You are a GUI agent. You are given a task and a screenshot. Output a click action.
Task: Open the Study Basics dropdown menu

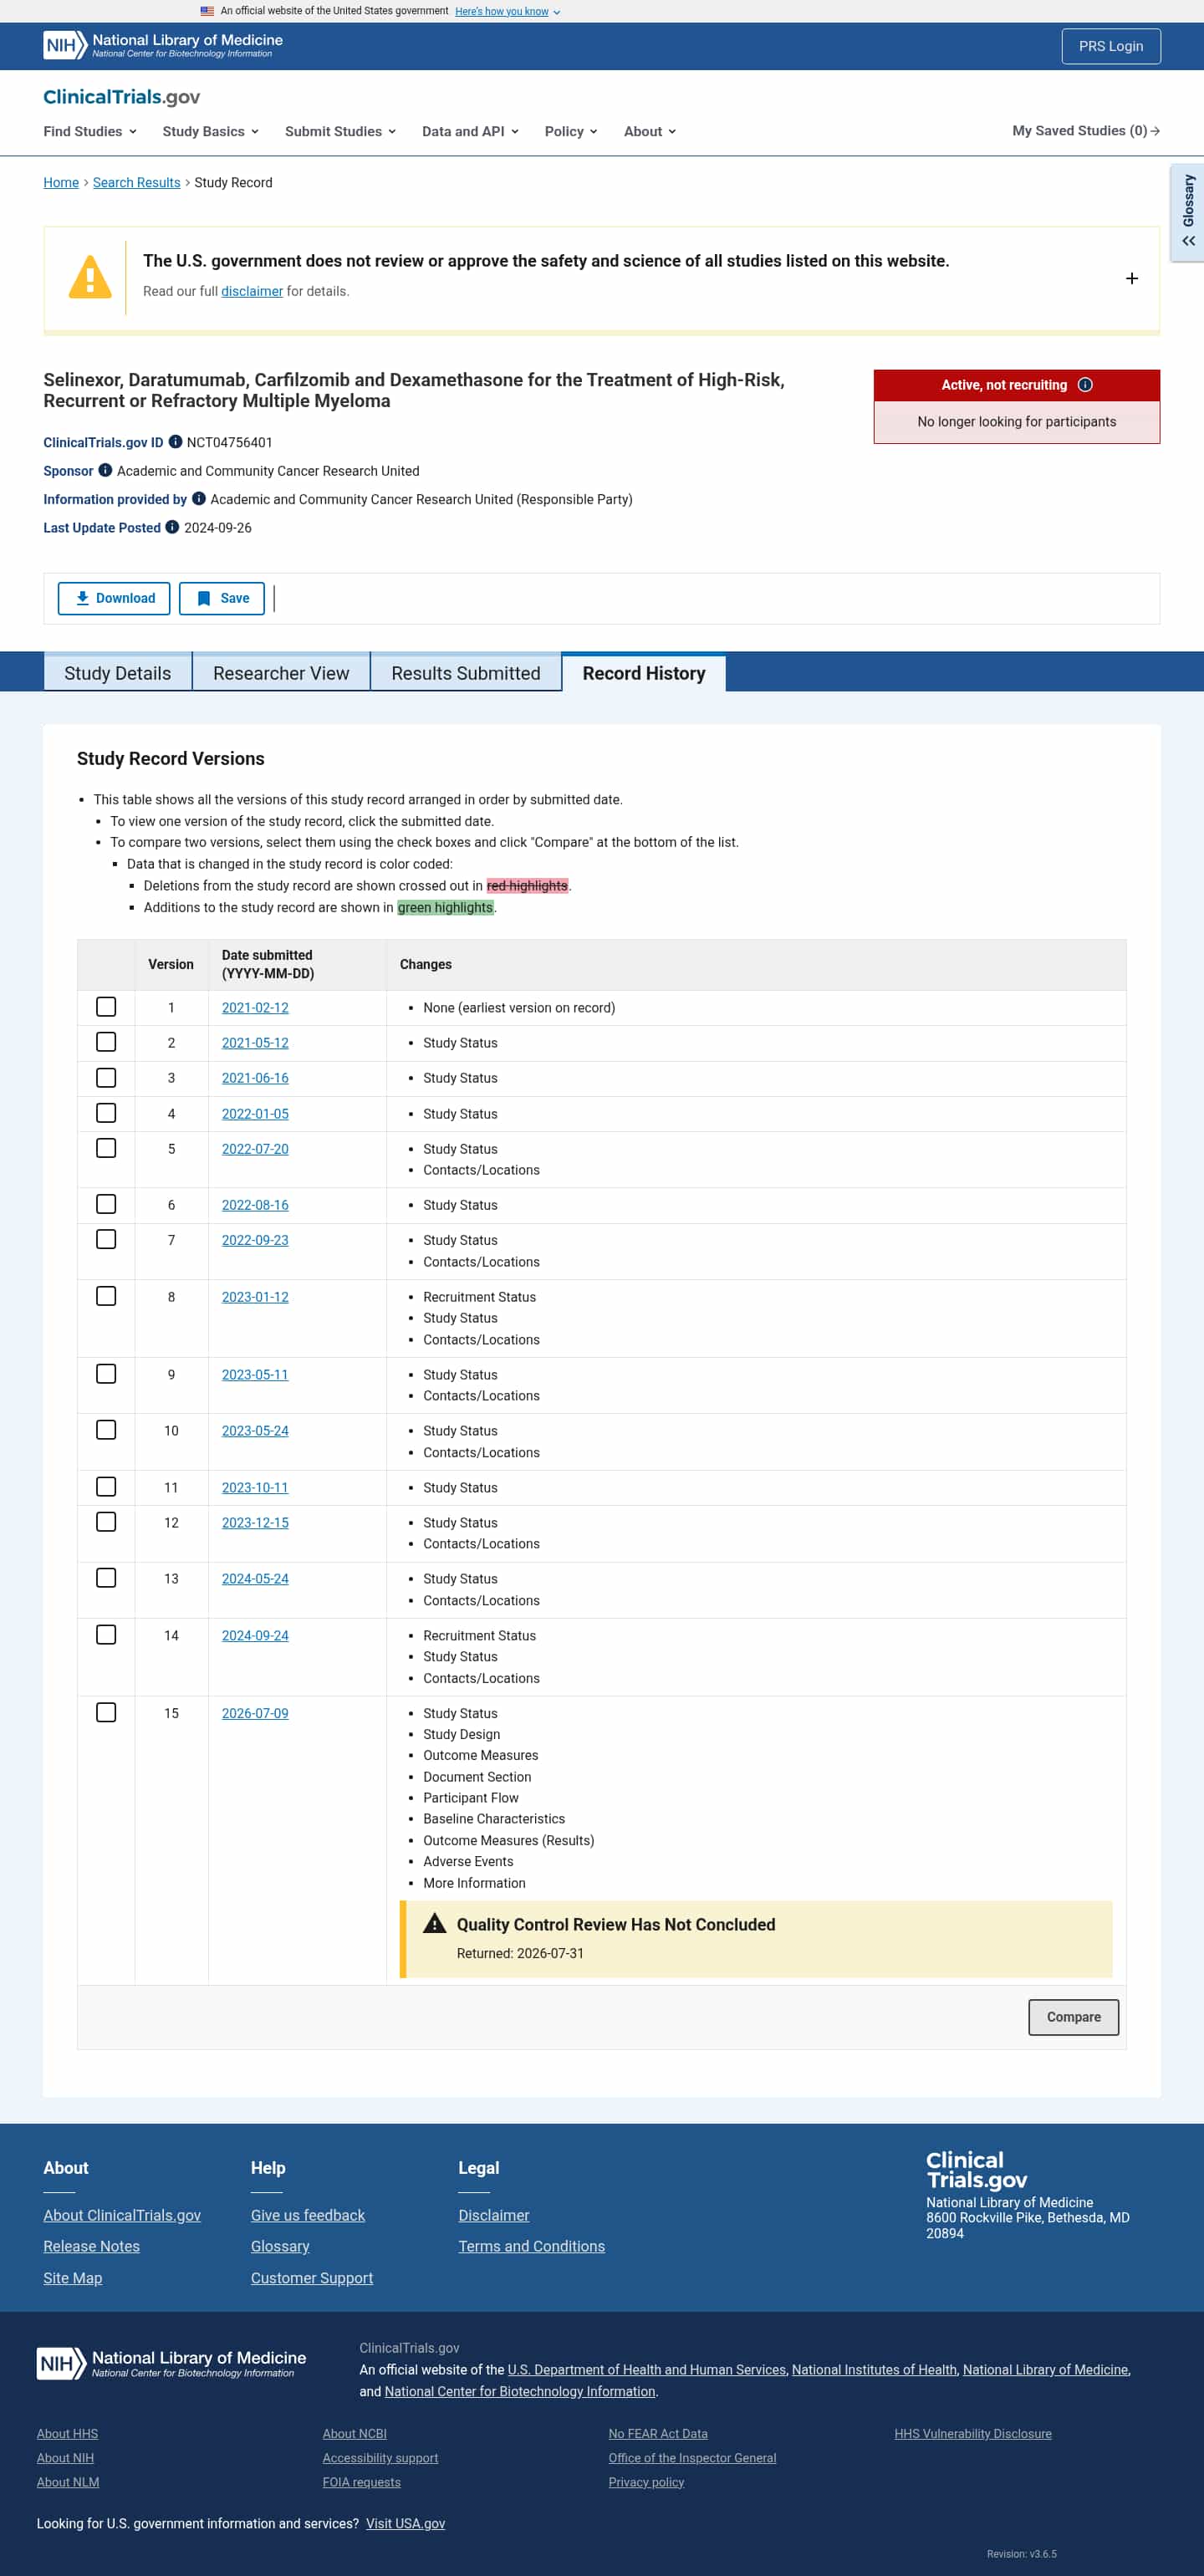pos(211,131)
